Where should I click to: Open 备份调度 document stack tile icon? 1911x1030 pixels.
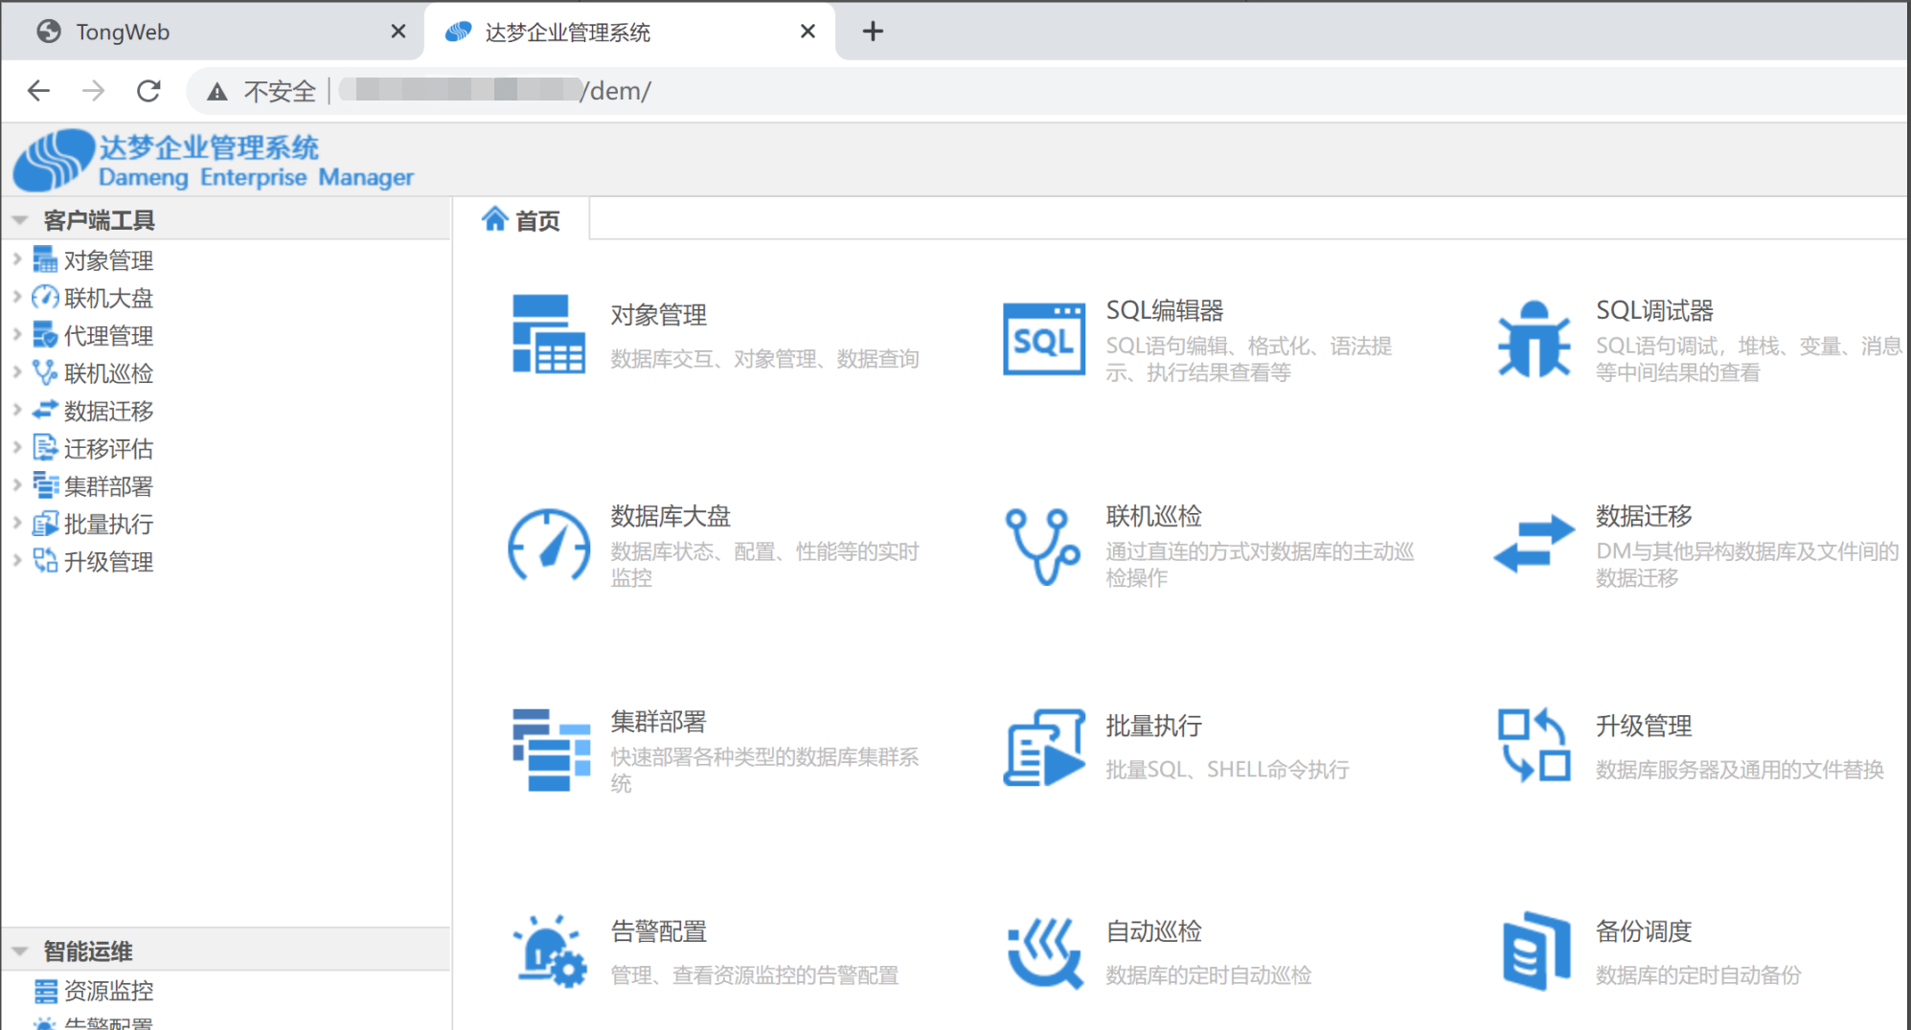click(x=1536, y=951)
